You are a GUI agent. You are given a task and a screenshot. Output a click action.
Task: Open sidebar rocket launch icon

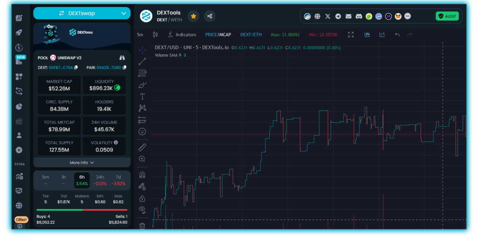[19, 33]
